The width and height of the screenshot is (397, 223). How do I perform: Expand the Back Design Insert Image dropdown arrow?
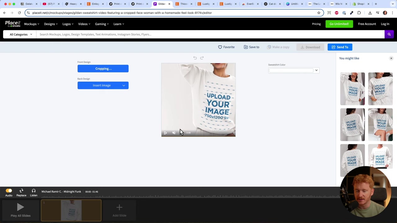[124, 85]
